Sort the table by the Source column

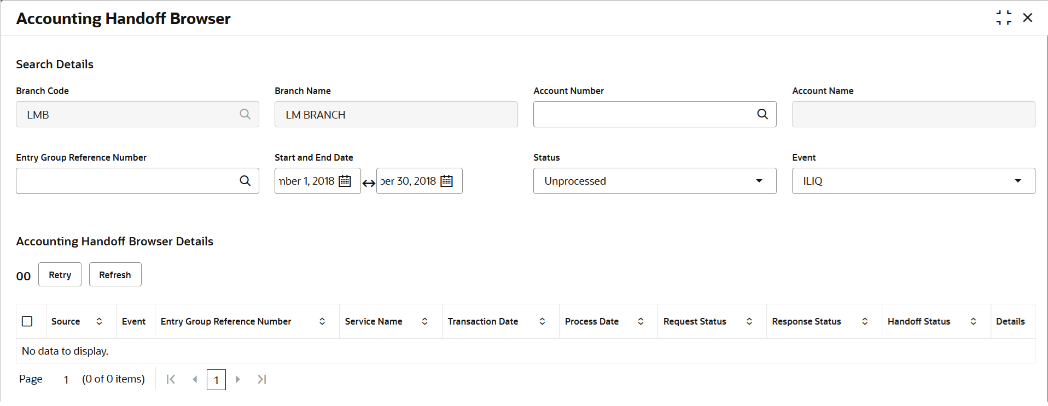[99, 321]
